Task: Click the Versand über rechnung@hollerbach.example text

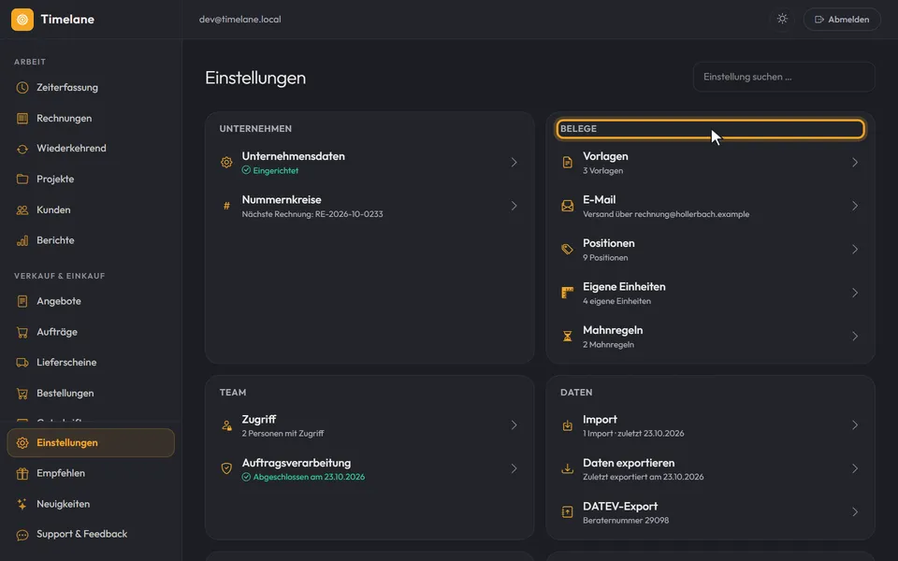Action: 666,214
